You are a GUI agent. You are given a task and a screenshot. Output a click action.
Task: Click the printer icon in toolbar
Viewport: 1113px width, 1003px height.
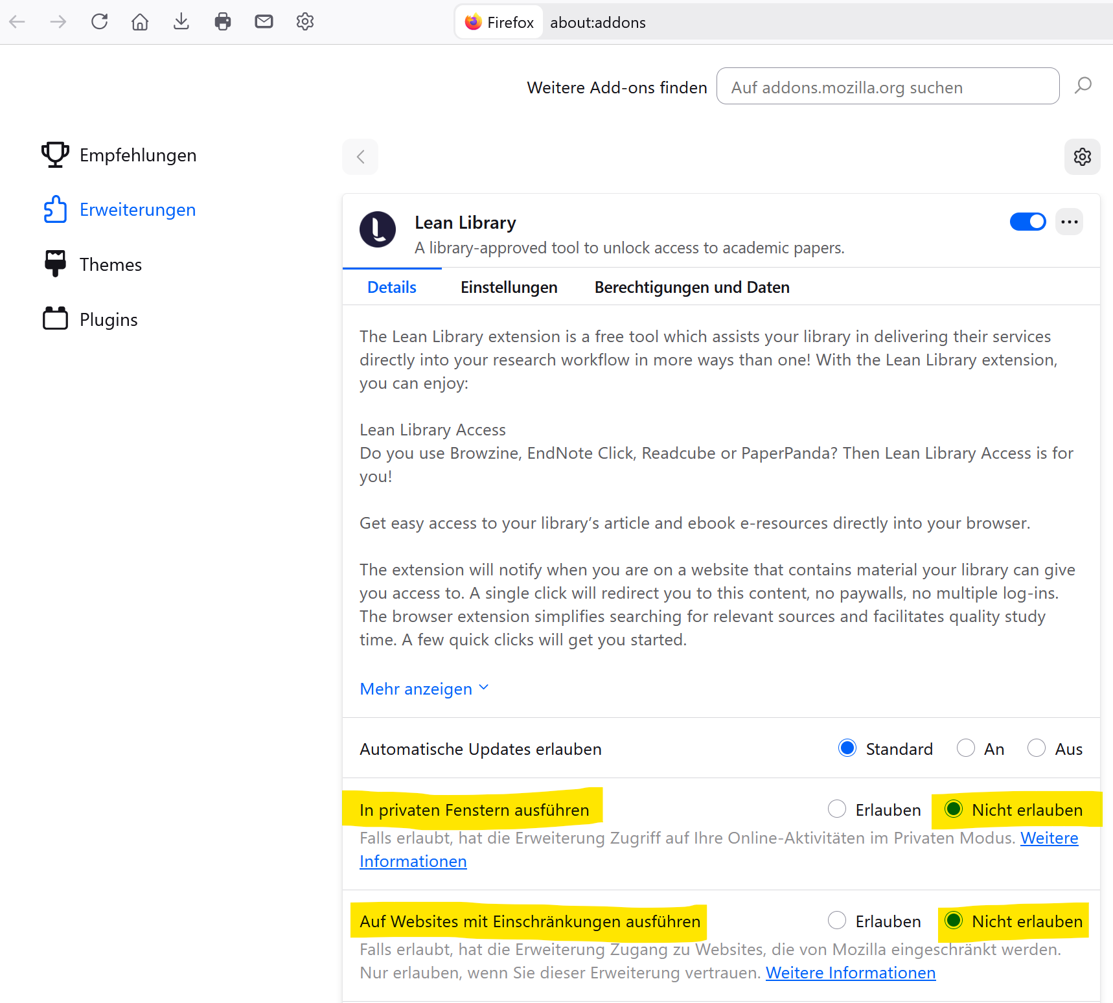[223, 22]
